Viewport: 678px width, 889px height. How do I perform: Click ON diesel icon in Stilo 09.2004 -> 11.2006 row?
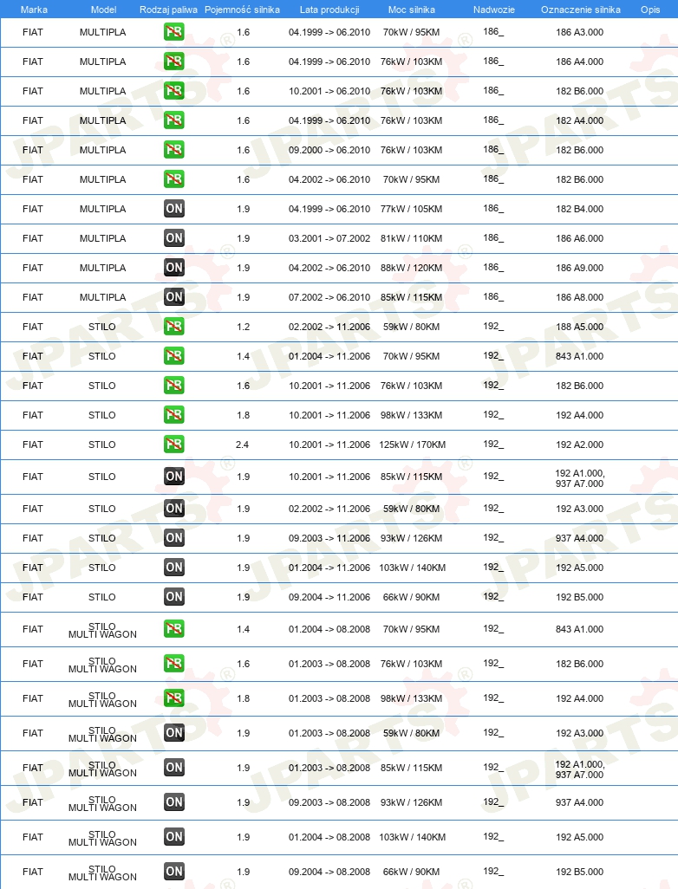(x=173, y=597)
